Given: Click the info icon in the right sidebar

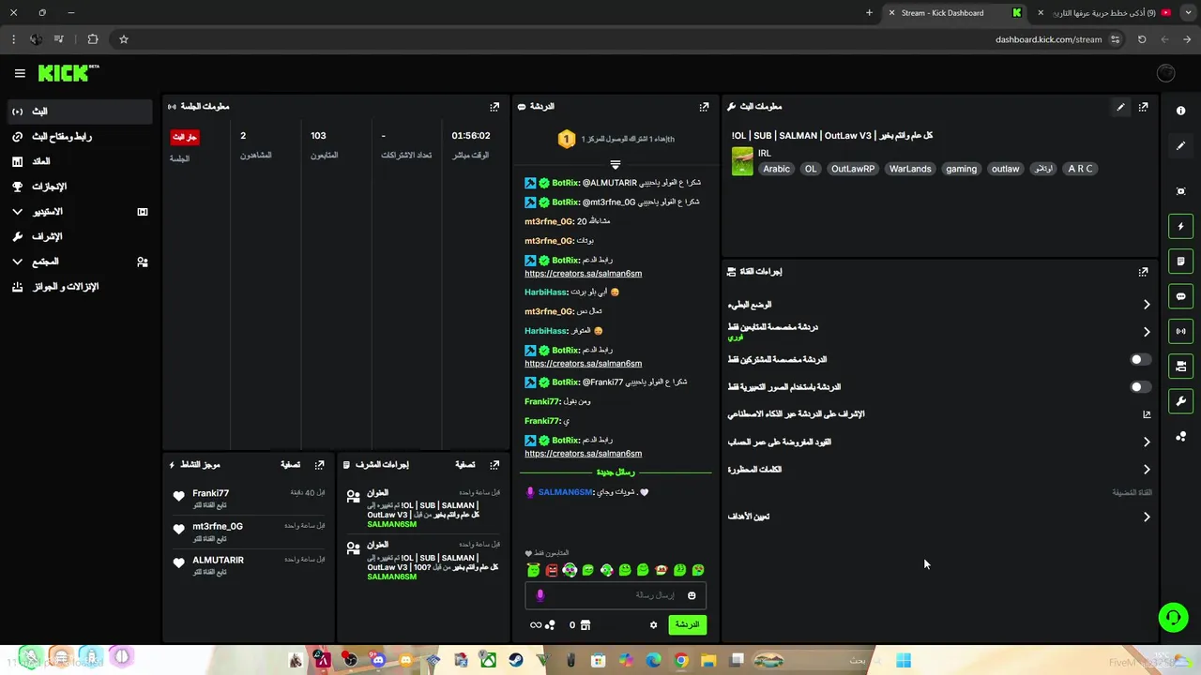Looking at the screenshot, I should point(1180,111).
